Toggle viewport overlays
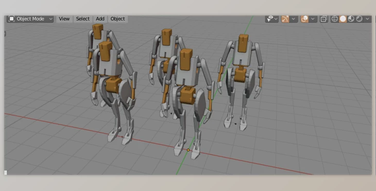The height and width of the screenshot is (191, 376). 304,19
